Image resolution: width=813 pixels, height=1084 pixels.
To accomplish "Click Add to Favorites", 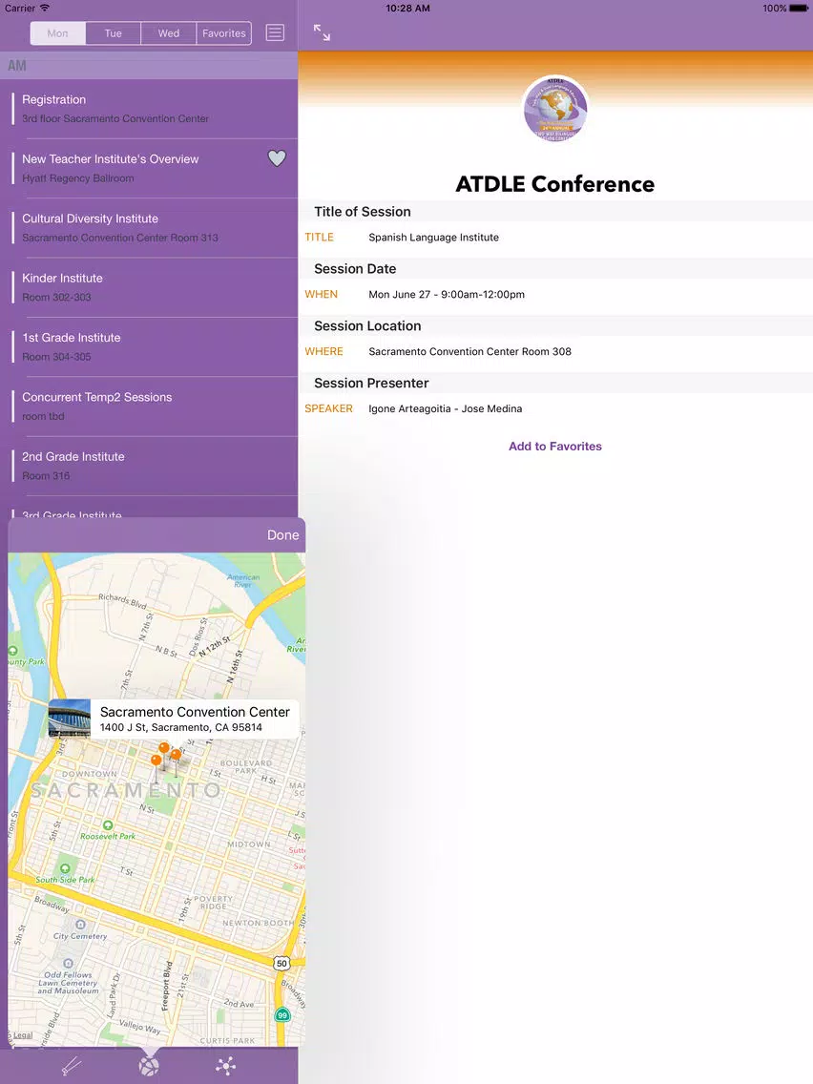I will (x=555, y=447).
